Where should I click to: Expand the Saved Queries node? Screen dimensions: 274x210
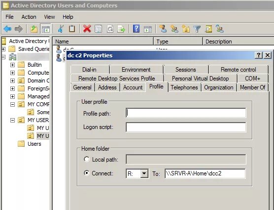pos(3,49)
